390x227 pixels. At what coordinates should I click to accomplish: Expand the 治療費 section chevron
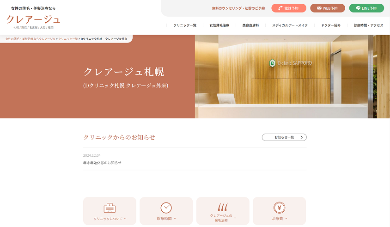click(x=286, y=218)
